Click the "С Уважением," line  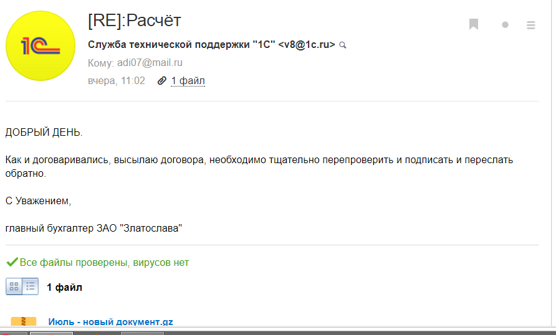point(38,201)
